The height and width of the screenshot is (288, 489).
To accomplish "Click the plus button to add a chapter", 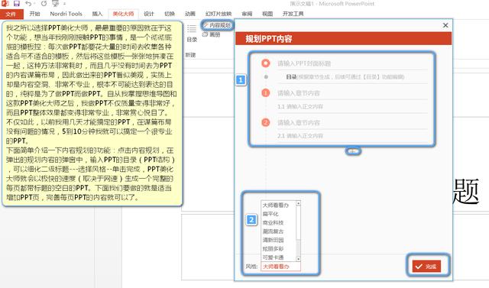I will pyautogui.click(x=353, y=151).
